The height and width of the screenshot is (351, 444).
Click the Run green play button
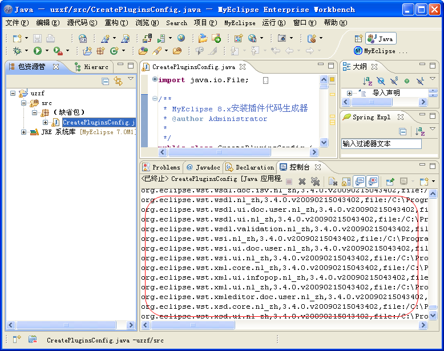click(37, 51)
